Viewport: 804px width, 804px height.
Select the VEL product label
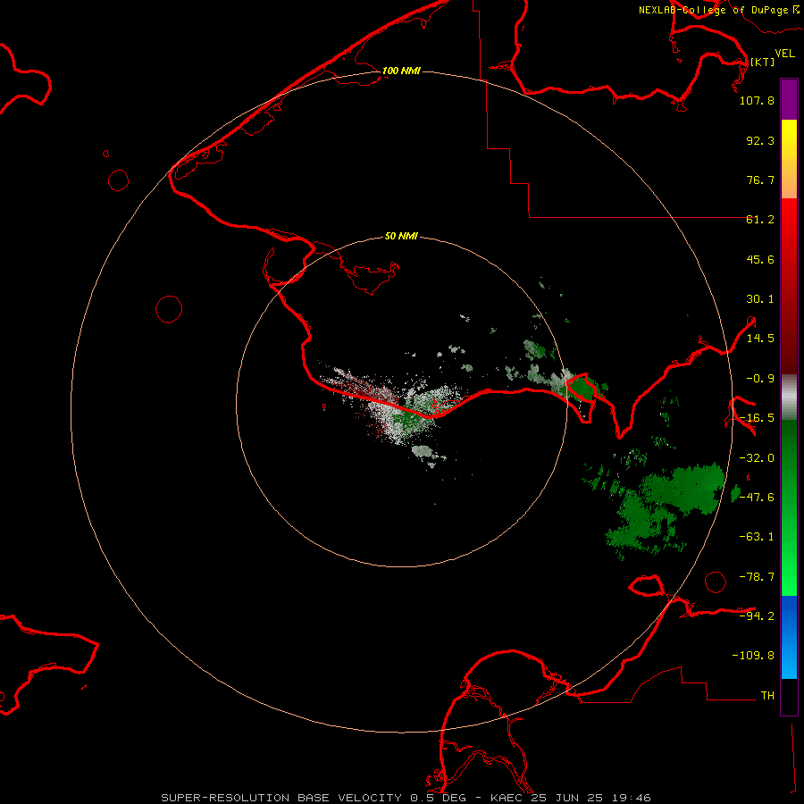[784, 54]
